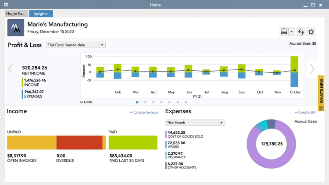Click the 1,476,526.46 Income value
Viewport: 329px width, 185px height.
(x=35, y=80)
